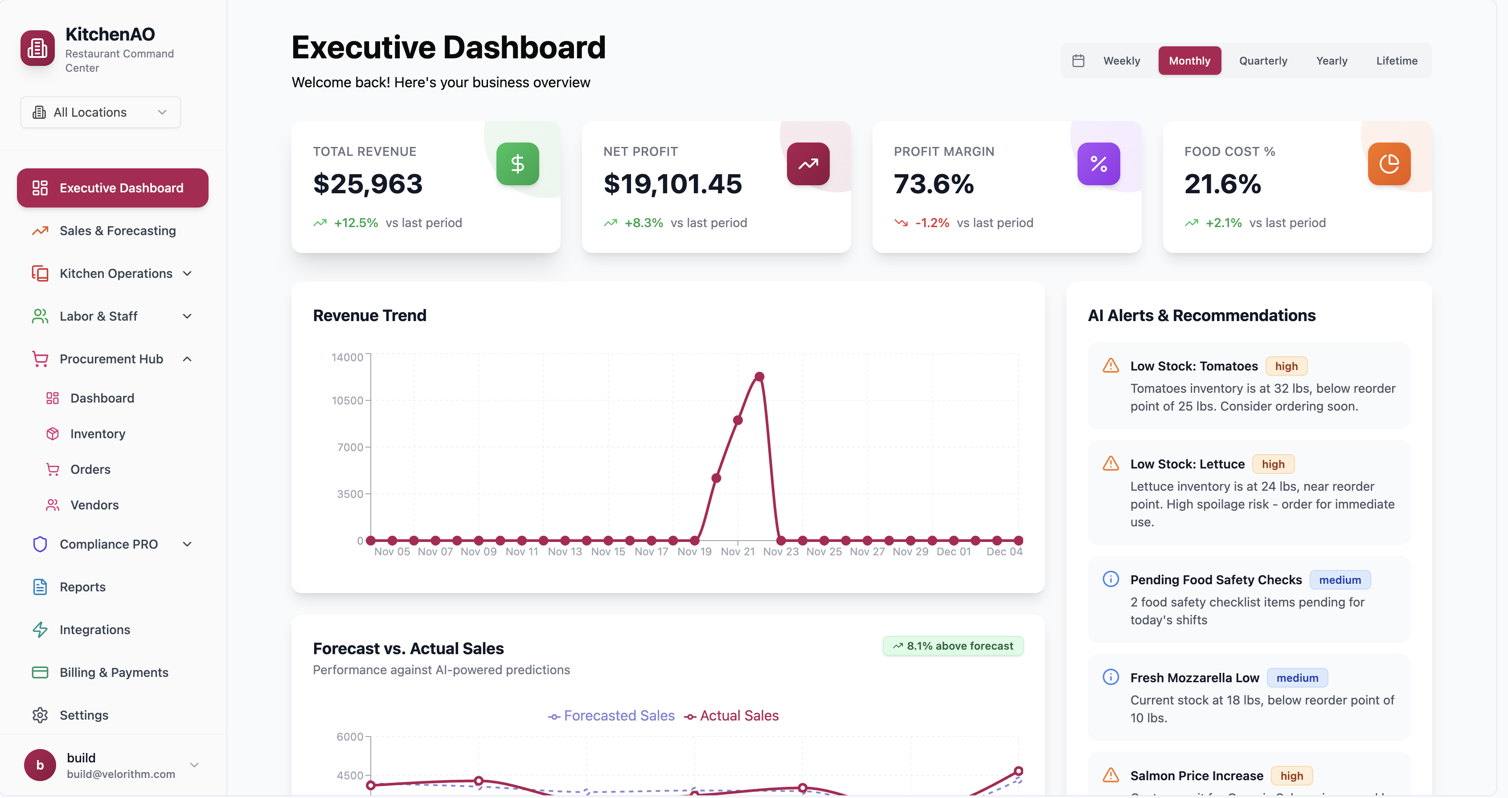Click the KitchenAO logo icon
The height and width of the screenshot is (798, 1508).
coord(37,47)
